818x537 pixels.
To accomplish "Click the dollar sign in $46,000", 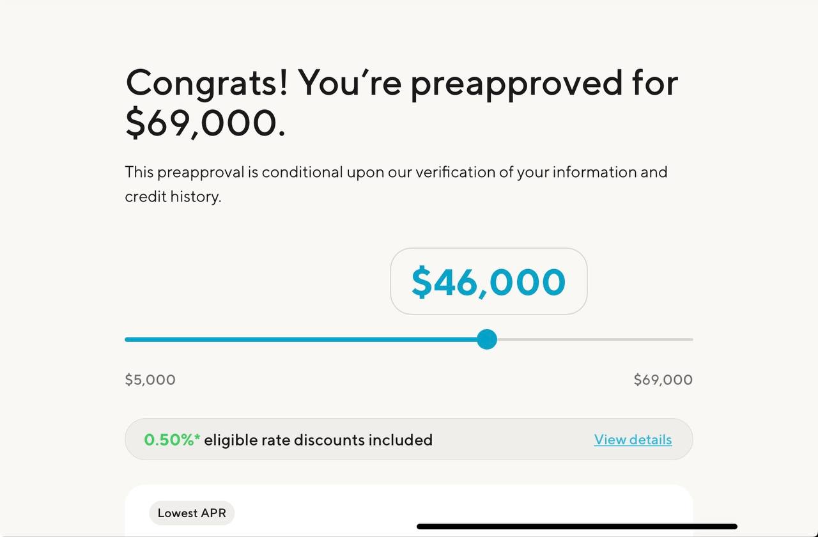I will click(x=422, y=282).
